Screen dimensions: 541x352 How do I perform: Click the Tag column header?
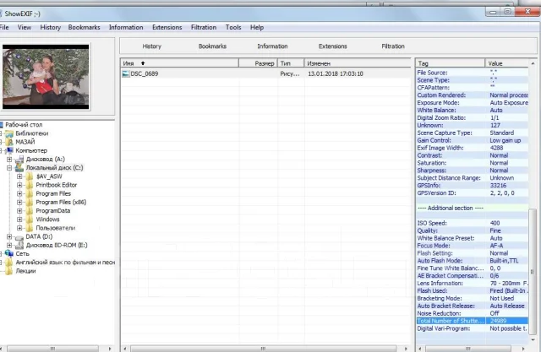[450, 63]
